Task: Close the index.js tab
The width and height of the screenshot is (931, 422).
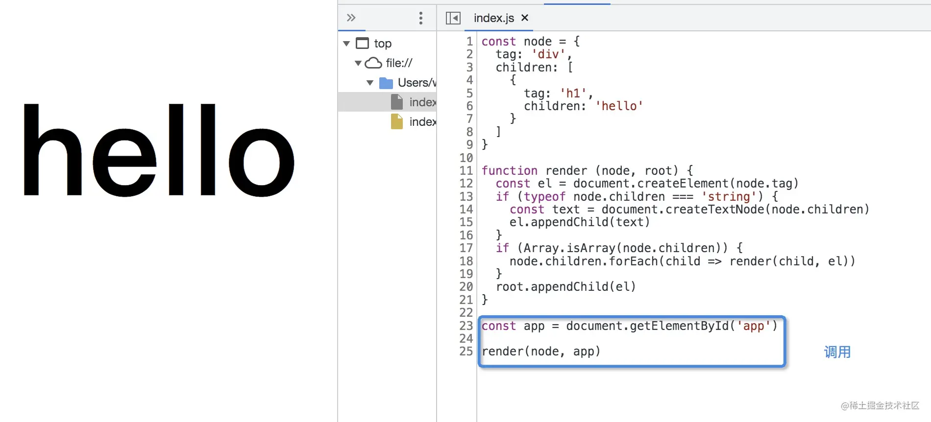Action: [x=525, y=18]
